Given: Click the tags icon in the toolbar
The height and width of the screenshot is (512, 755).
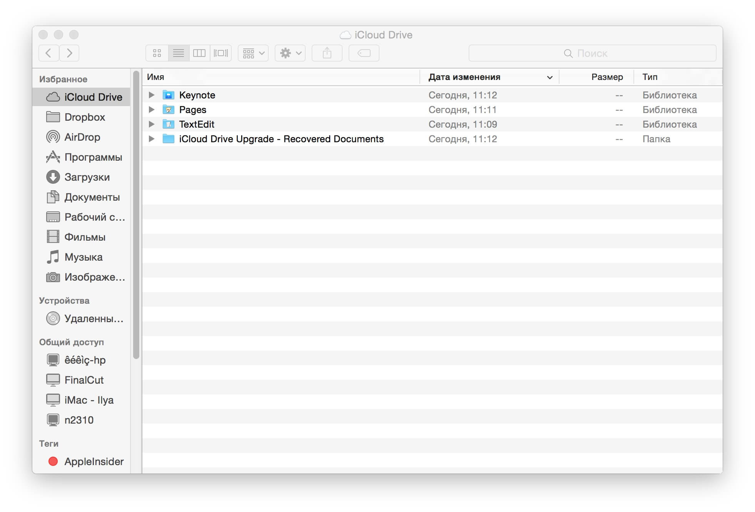Looking at the screenshot, I should (x=364, y=53).
